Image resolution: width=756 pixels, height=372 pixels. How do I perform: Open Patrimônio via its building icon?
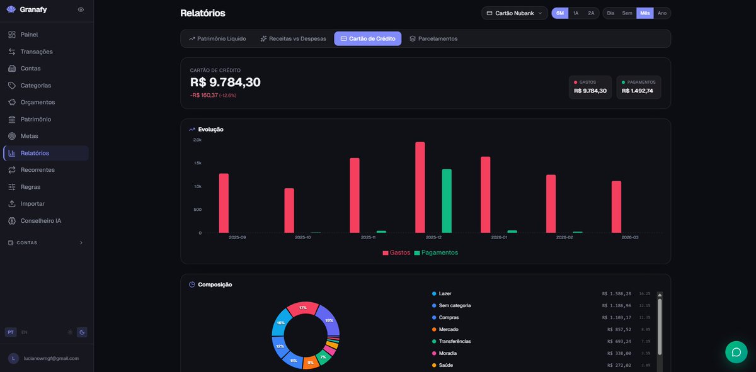coord(12,119)
